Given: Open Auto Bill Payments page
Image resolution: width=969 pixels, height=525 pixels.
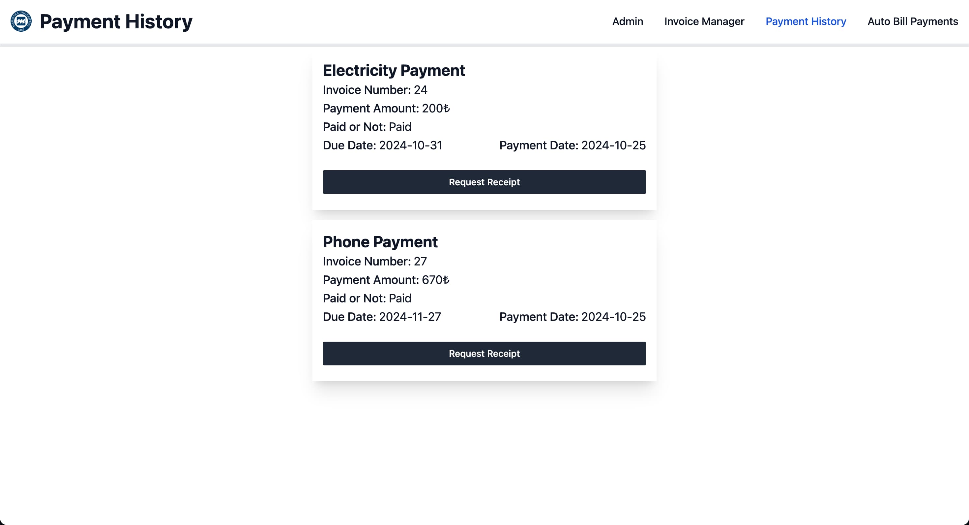Looking at the screenshot, I should [x=912, y=21].
